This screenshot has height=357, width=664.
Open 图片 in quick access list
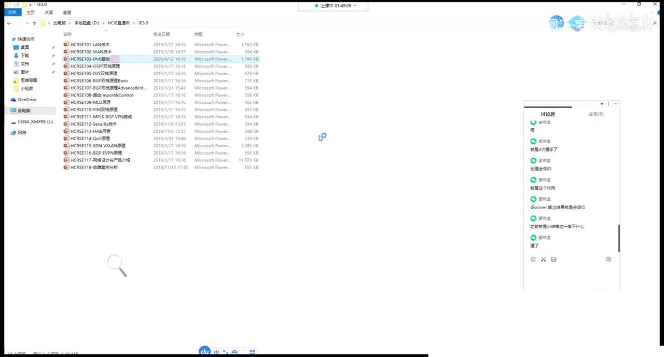coord(25,72)
